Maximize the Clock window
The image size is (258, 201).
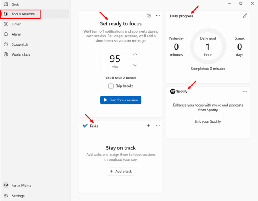pyautogui.click(x=241, y=4)
